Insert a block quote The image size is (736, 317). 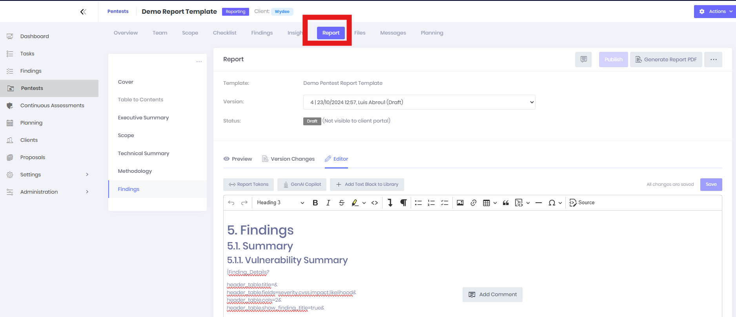pyautogui.click(x=506, y=203)
